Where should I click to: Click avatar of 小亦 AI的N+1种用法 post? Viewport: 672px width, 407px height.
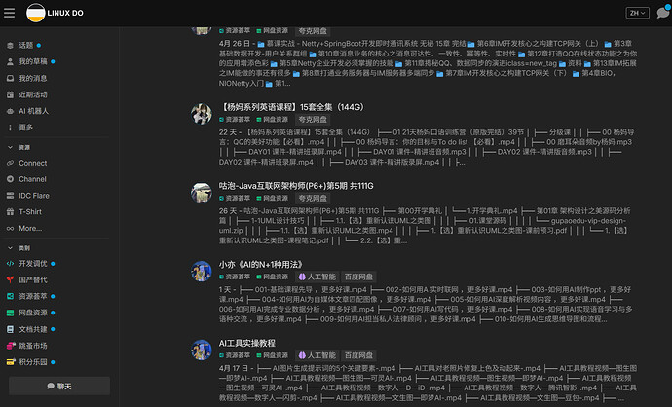pyautogui.click(x=202, y=272)
